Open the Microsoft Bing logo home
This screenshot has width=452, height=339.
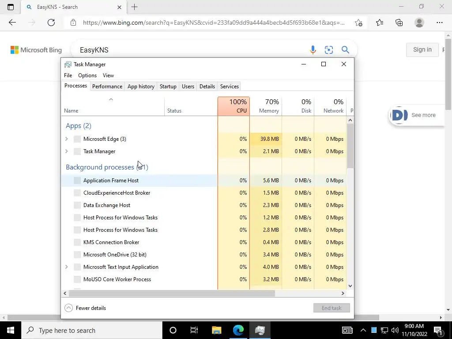pyautogui.click(x=36, y=50)
